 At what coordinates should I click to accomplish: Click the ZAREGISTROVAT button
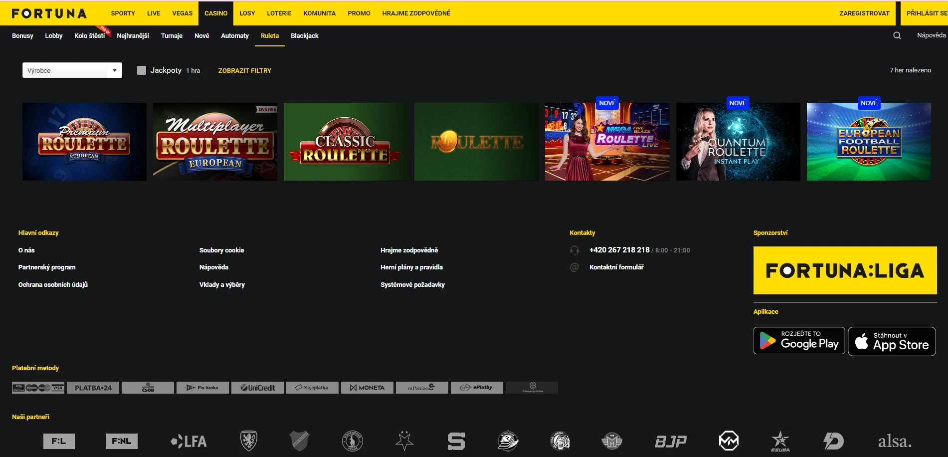coord(864,13)
